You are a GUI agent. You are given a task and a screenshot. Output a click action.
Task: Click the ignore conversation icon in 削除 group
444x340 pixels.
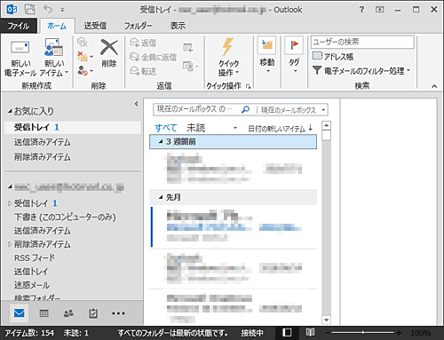[83, 43]
